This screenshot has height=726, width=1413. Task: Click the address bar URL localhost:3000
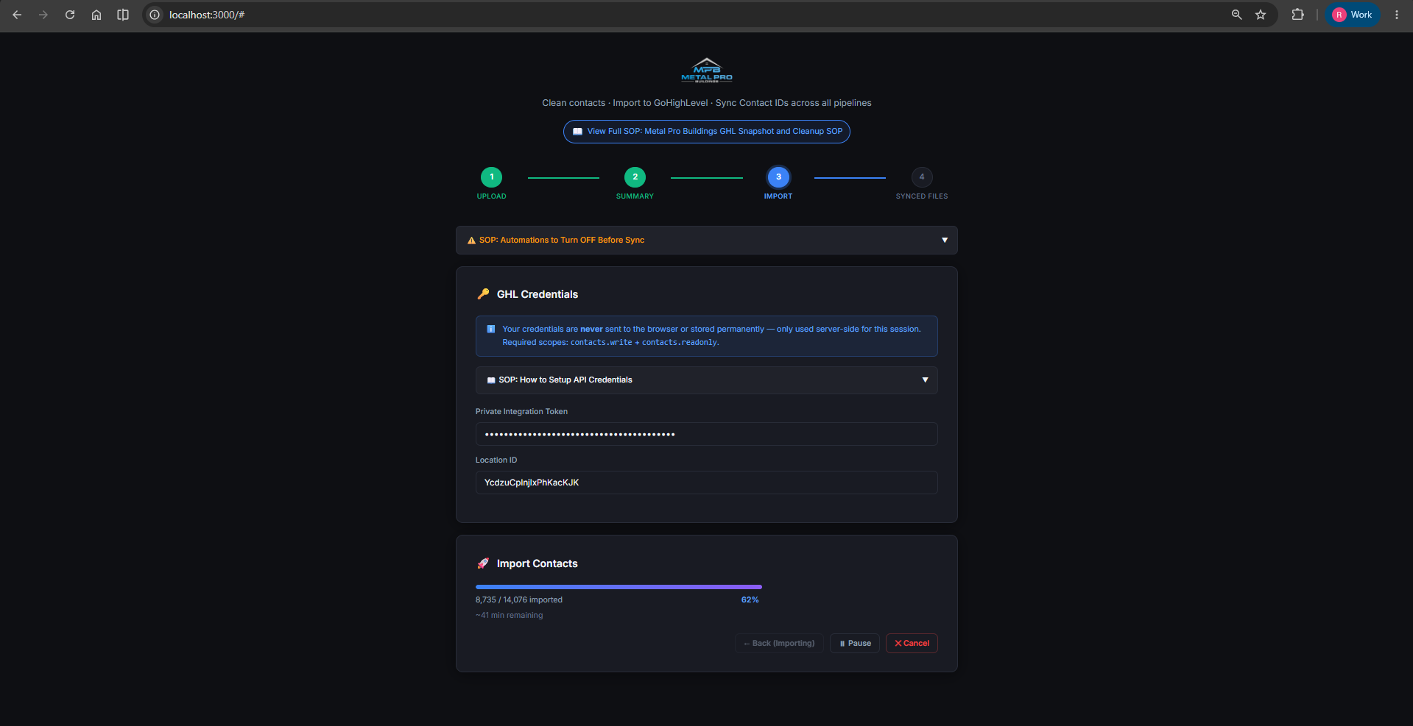207,15
